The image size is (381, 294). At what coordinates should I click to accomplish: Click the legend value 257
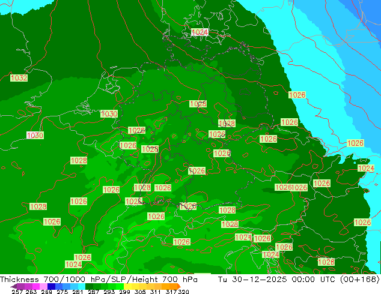(x=17, y=292)
